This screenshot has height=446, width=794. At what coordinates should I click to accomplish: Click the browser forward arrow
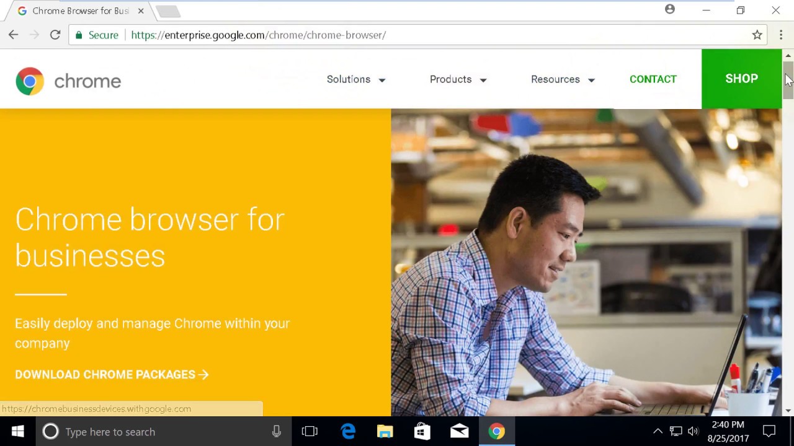[x=34, y=35]
